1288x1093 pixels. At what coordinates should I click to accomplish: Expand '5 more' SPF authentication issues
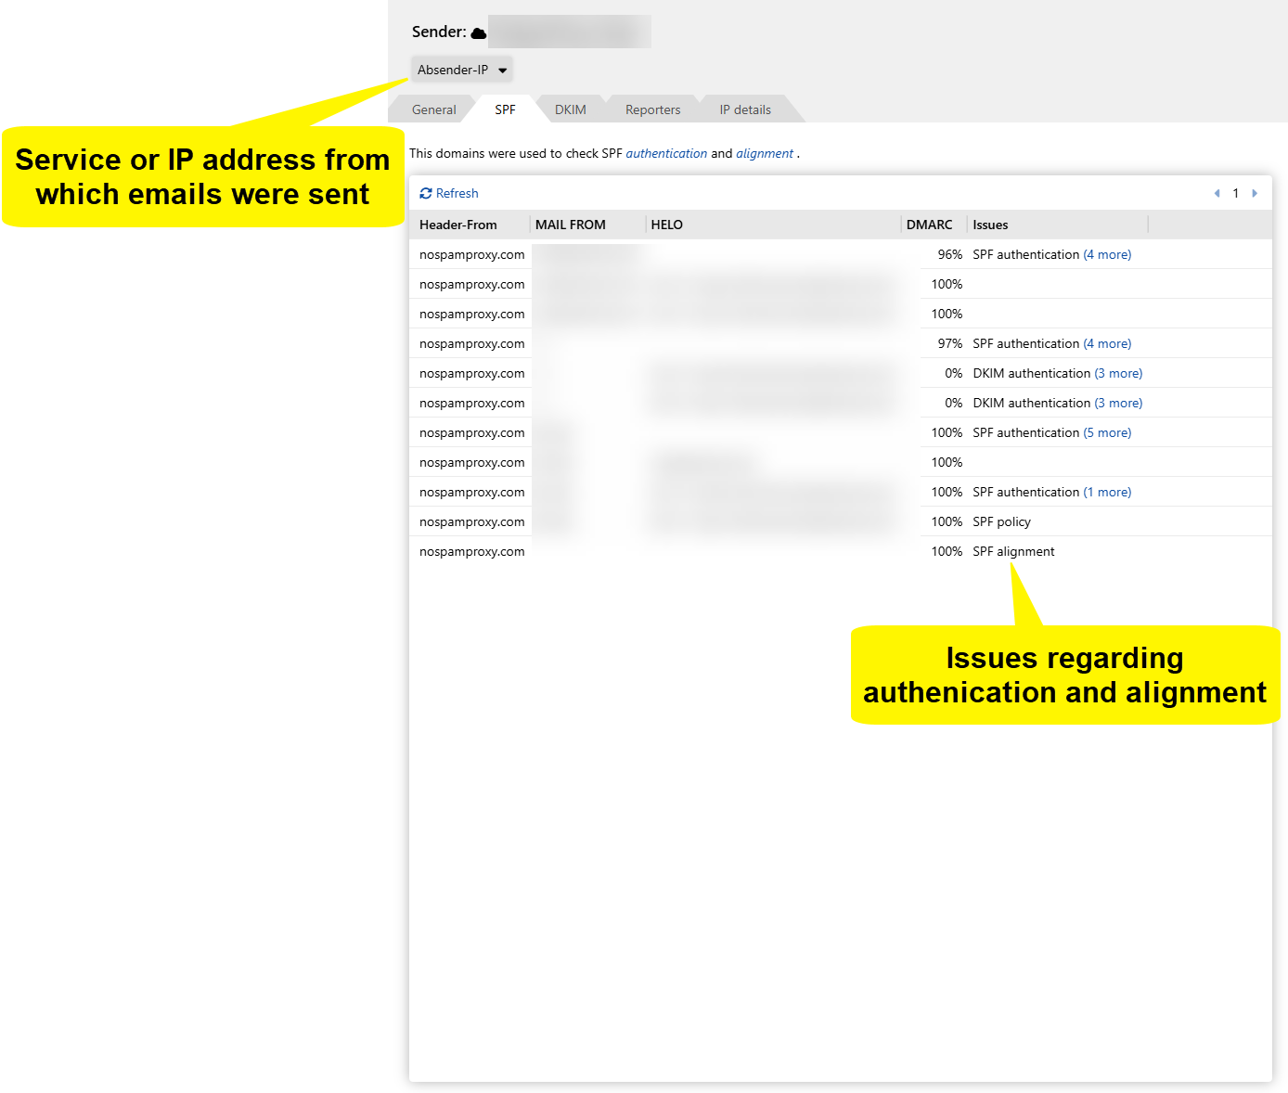click(x=1107, y=432)
